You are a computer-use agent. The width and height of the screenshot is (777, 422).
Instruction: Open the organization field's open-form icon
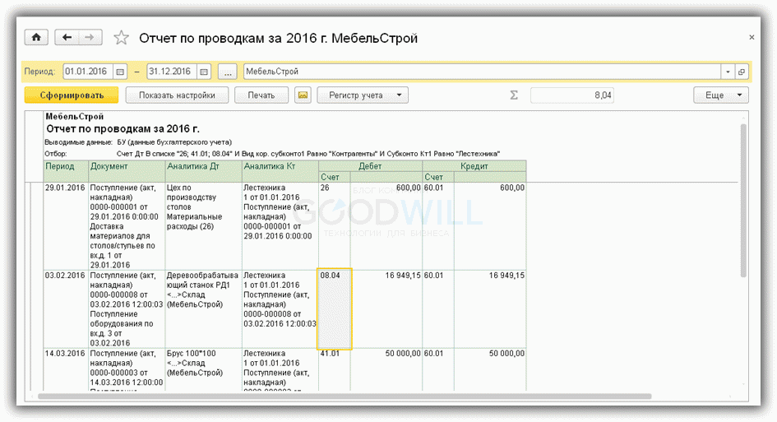tap(741, 72)
